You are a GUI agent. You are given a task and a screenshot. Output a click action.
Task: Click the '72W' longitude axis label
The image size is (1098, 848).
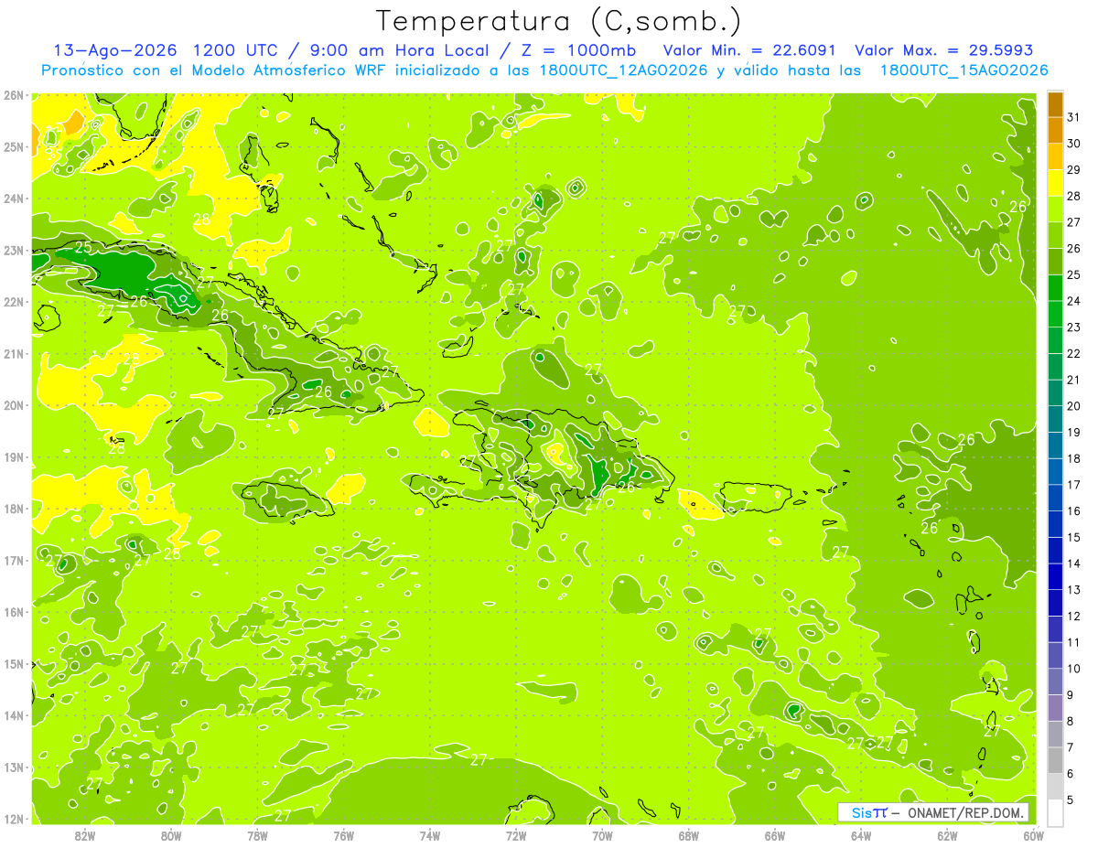click(x=516, y=835)
